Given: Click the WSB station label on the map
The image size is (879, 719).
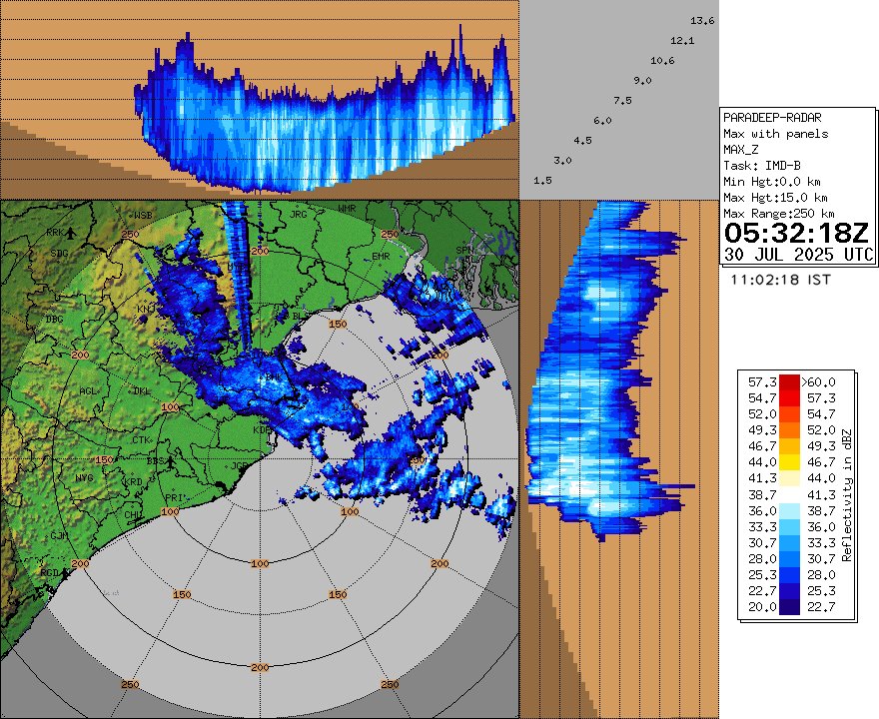Looking at the screenshot, I should pyautogui.click(x=144, y=215).
